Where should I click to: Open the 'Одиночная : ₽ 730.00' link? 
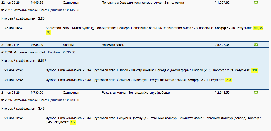coord(63,100)
